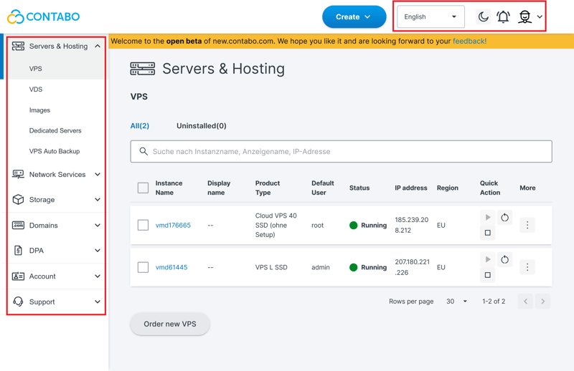Restart vmd176665 using the restart icon
The height and width of the screenshot is (371, 574).
point(505,217)
